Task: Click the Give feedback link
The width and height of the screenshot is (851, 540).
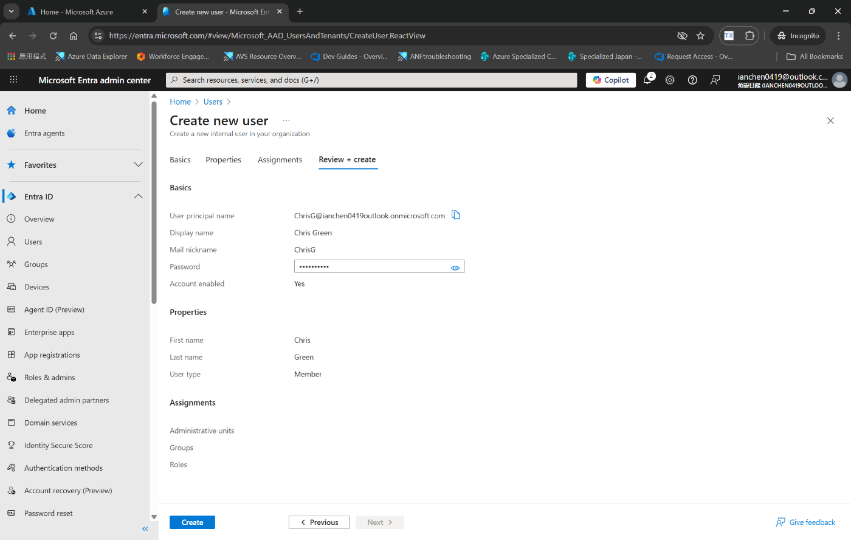Action: click(805, 522)
